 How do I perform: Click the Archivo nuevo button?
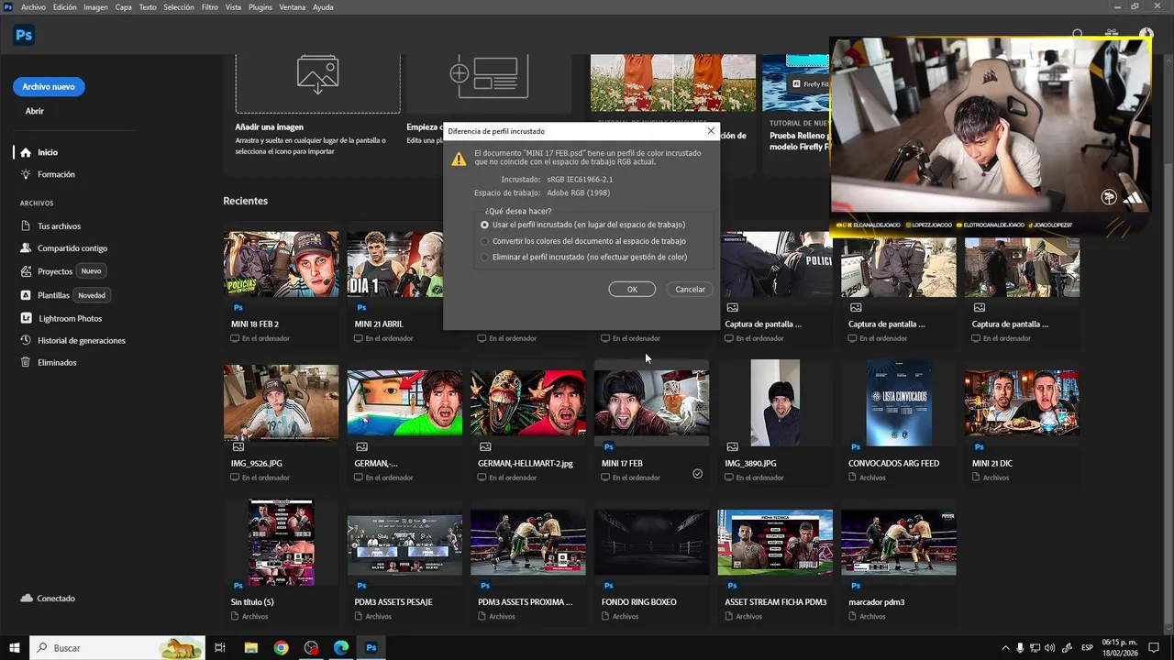(x=49, y=87)
